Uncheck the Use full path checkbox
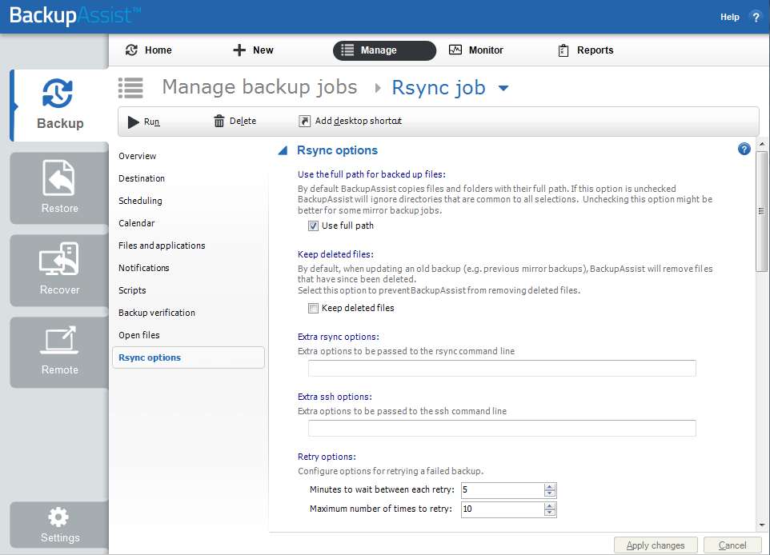The image size is (770, 555). pos(313,226)
